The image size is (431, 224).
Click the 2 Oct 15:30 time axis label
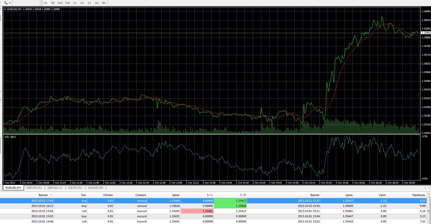325,183
